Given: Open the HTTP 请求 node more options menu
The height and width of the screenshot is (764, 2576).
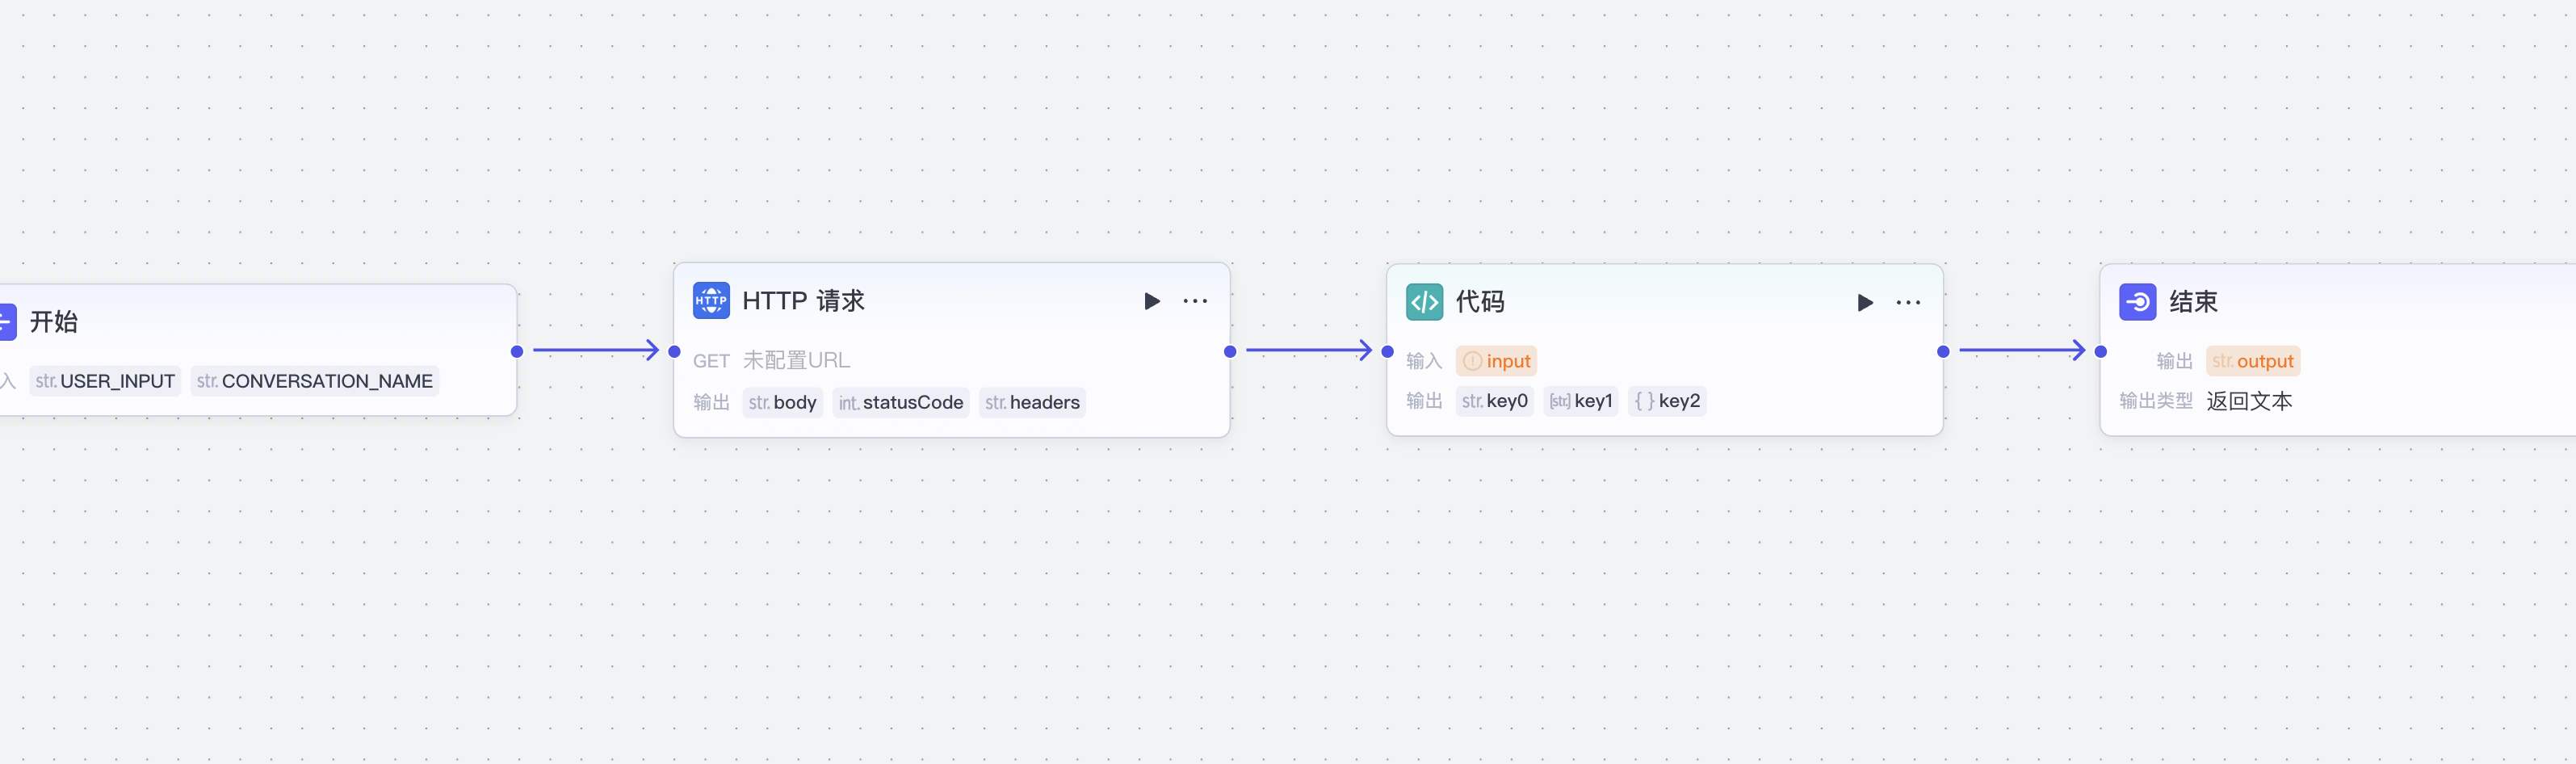Looking at the screenshot, I should [1195, 301].
